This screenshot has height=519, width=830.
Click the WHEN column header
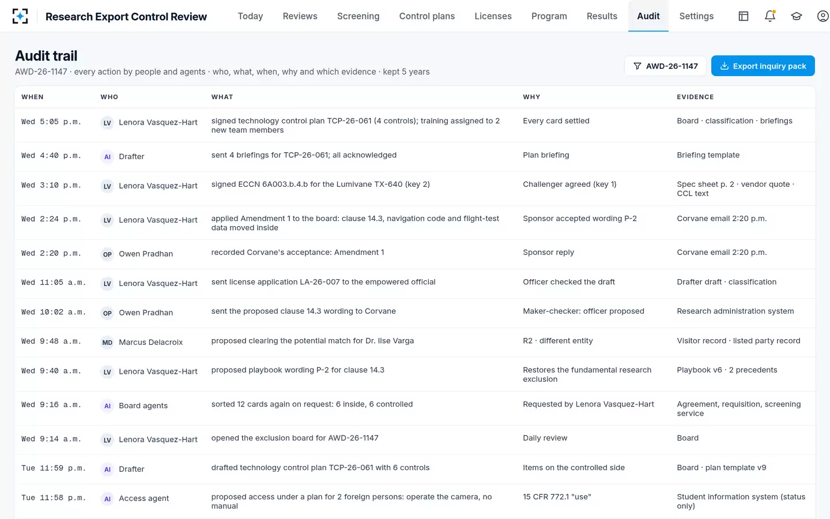[x=32, y=97]
